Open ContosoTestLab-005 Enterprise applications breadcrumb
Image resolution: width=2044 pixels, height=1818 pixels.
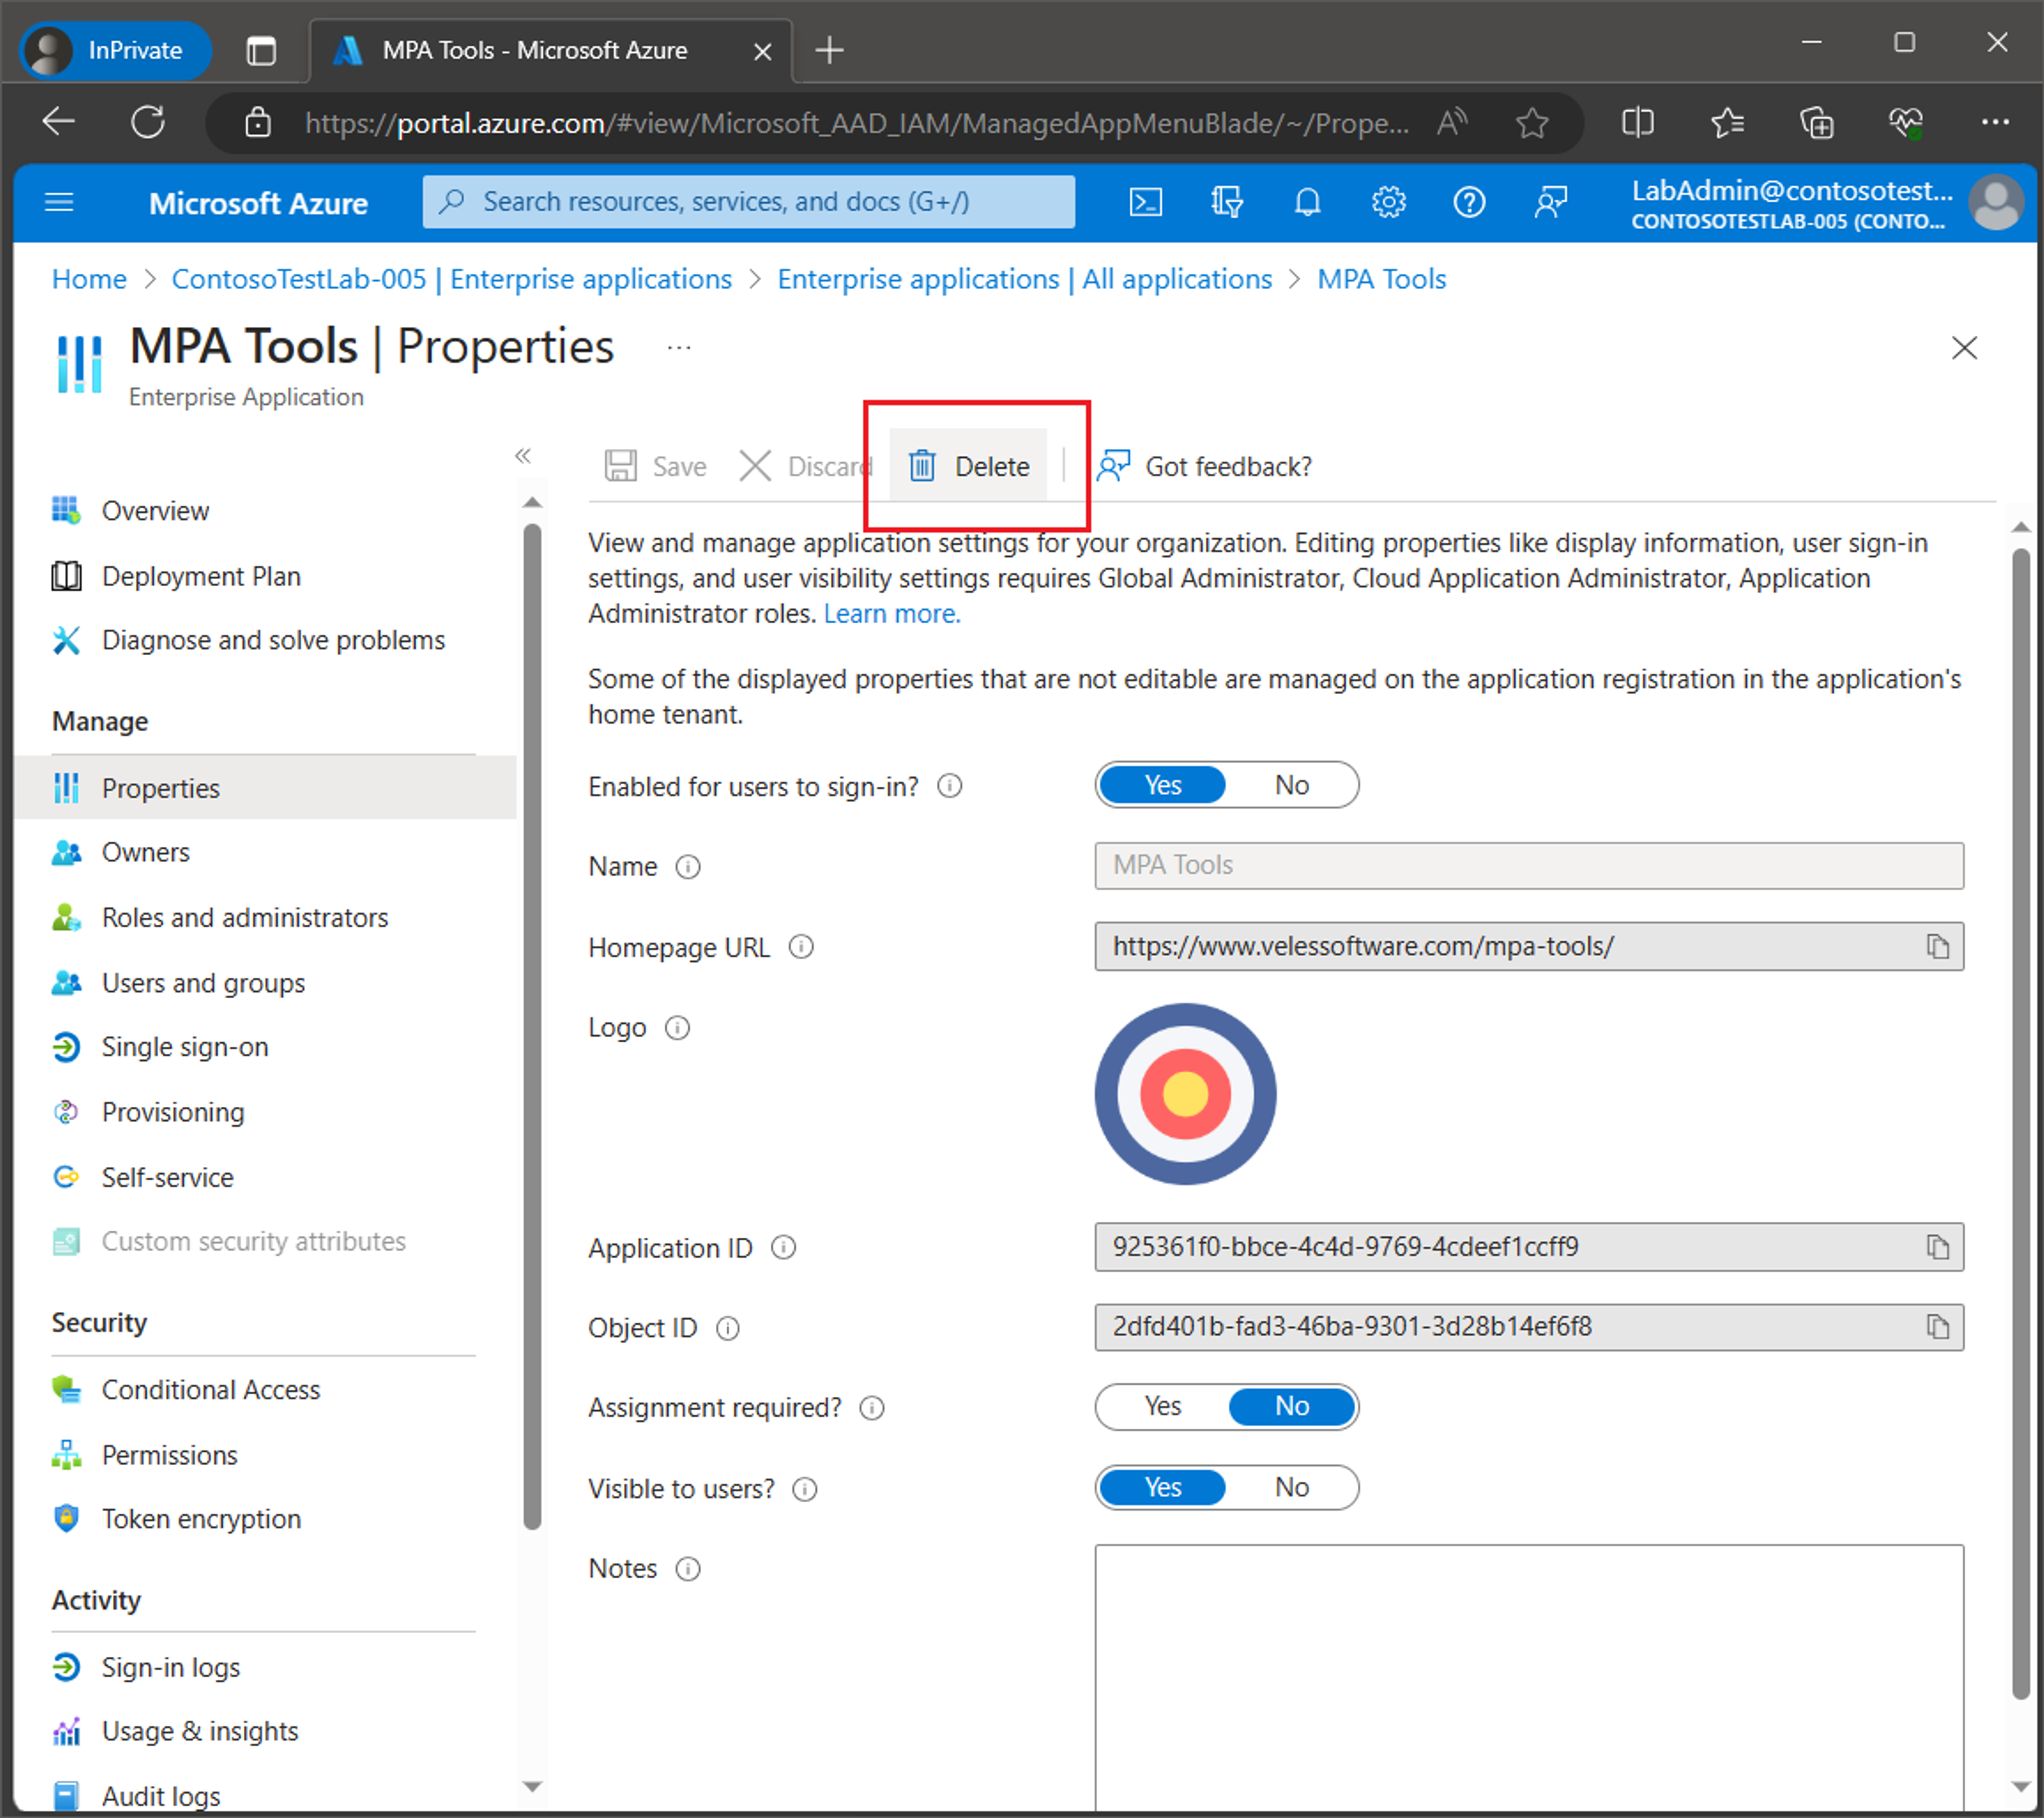pyautogui.click(x=451, y=279)
